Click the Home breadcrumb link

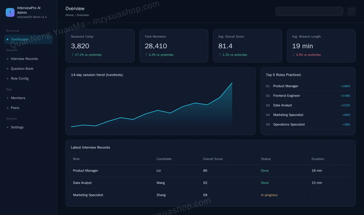pos(69,15)
